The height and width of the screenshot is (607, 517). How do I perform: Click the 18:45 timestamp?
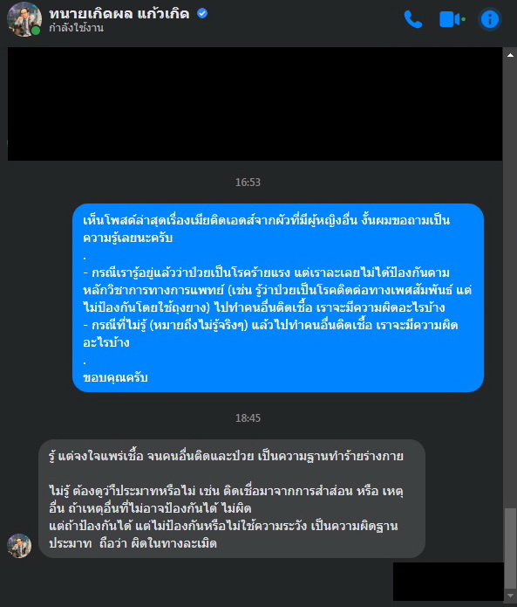(x=248, y=418)
